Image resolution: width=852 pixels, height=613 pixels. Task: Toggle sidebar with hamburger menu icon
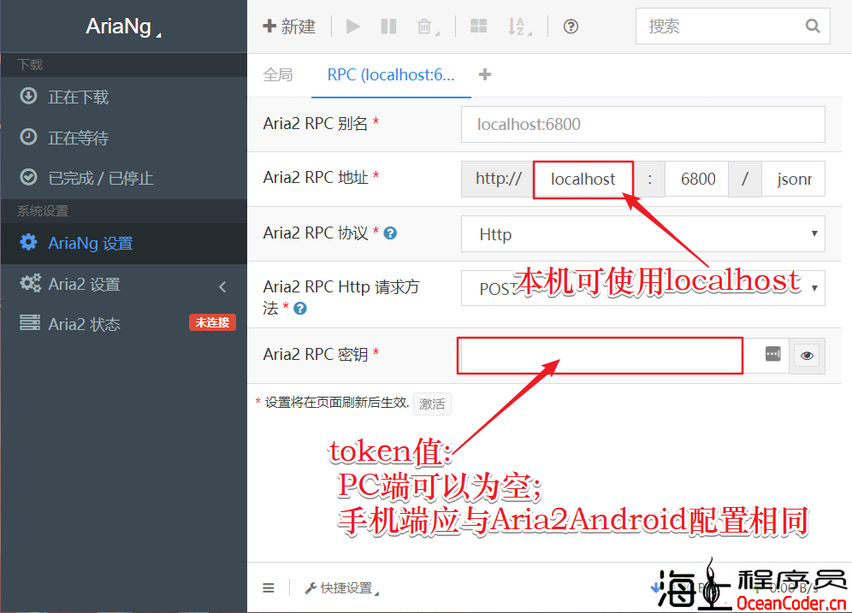pyautogui.click(x=269, y=588)
